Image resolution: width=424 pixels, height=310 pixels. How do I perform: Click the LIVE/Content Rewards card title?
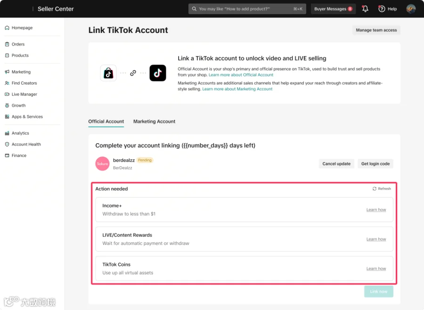click(x=127, y=235)
